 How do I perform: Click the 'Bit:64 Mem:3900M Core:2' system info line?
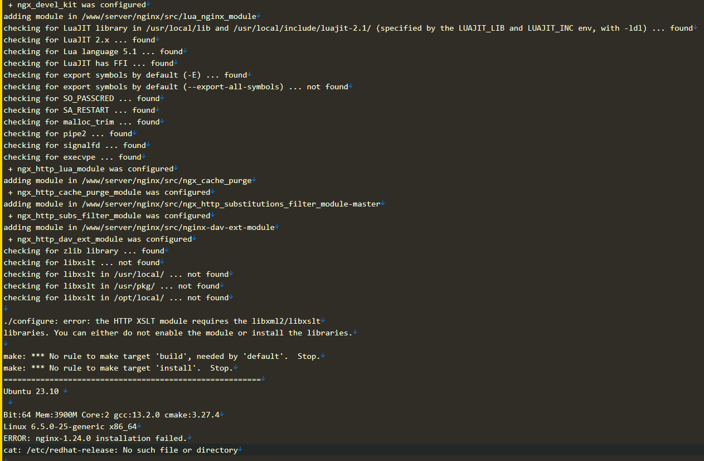(x=111, y=415)
